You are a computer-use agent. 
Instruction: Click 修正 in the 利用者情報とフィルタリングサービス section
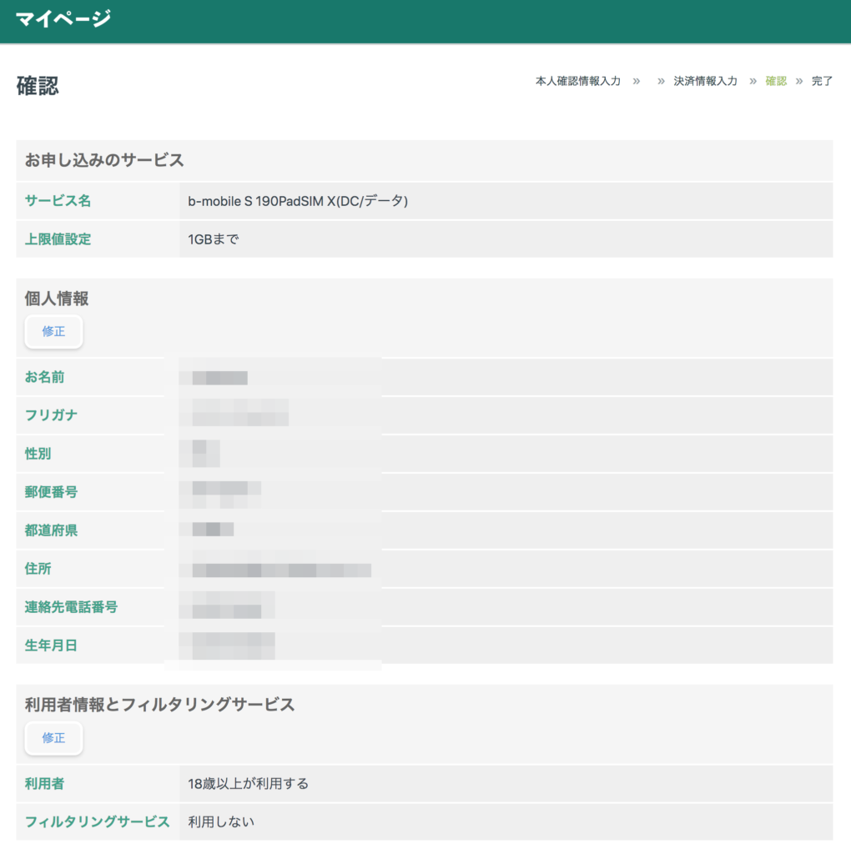point(53,738)
